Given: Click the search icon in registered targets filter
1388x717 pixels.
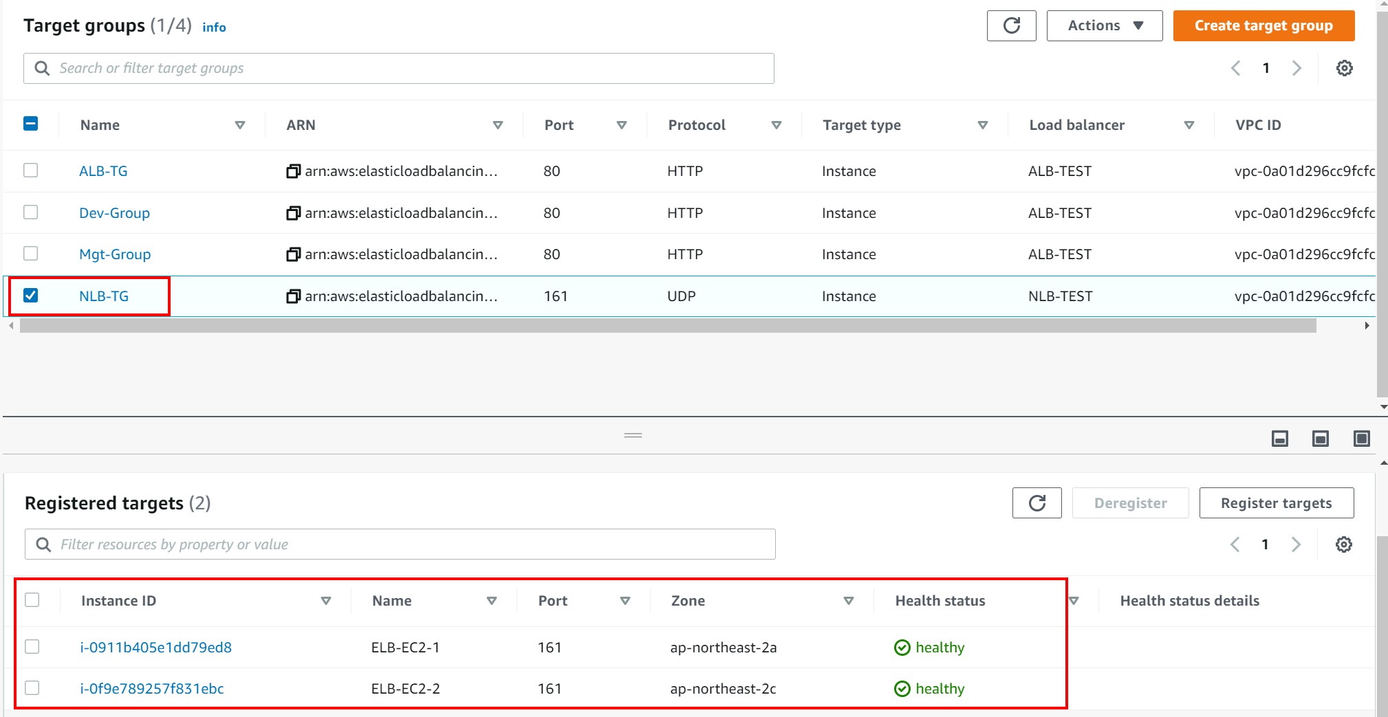Looking at the screenshot, I should pos(43,544).
